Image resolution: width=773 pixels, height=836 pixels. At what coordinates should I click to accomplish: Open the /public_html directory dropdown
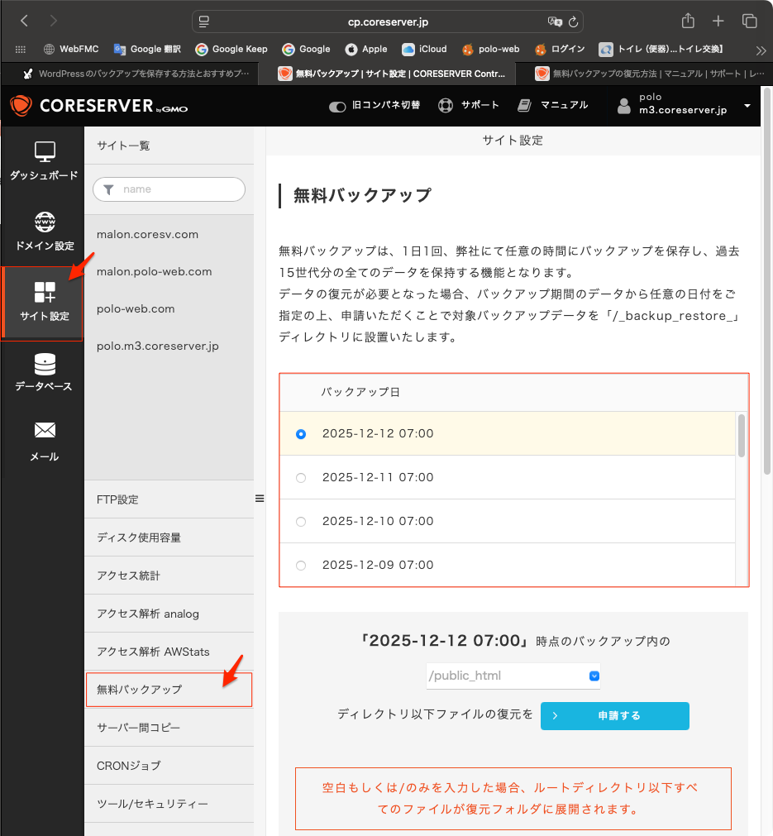[513, 676]
